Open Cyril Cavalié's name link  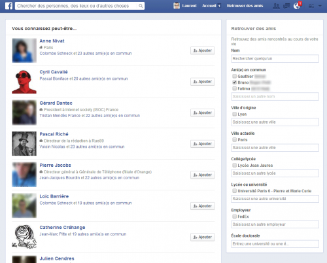click(54, 72)
